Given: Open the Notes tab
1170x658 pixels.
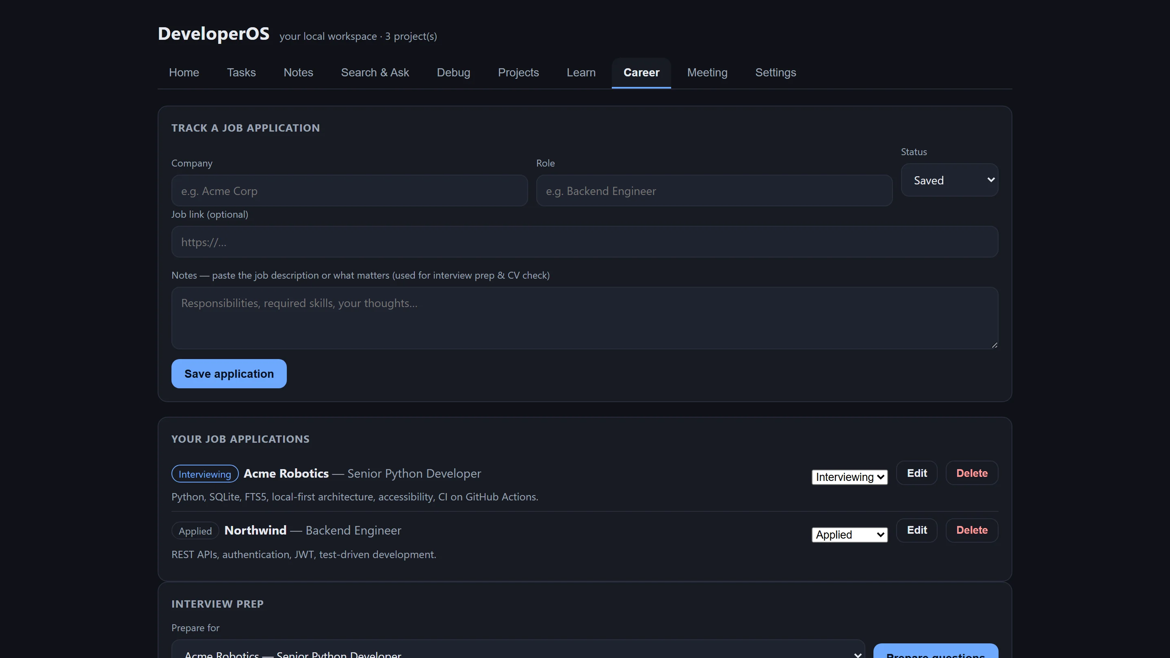Looking at the screenshot, I should point(299,73).
